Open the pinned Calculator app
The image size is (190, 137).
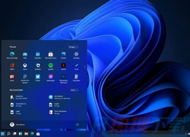coord(76,78)
